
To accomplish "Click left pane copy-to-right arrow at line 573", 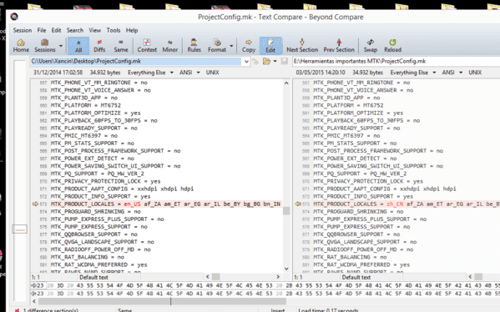I will point(35,204).
